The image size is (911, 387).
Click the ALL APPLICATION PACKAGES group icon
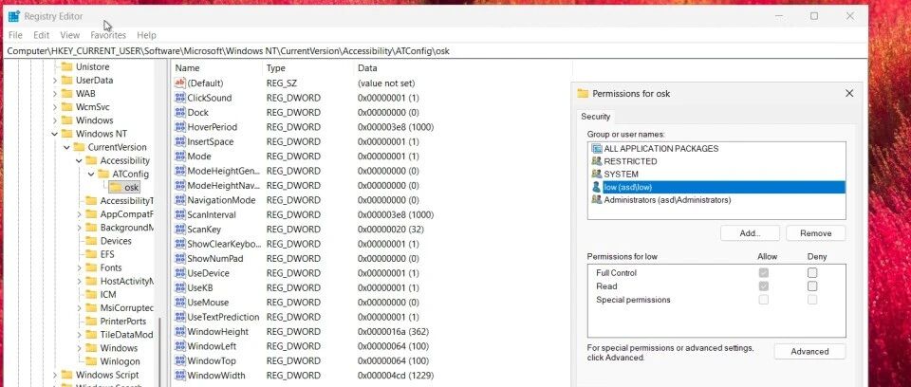[x=597, y=148]
